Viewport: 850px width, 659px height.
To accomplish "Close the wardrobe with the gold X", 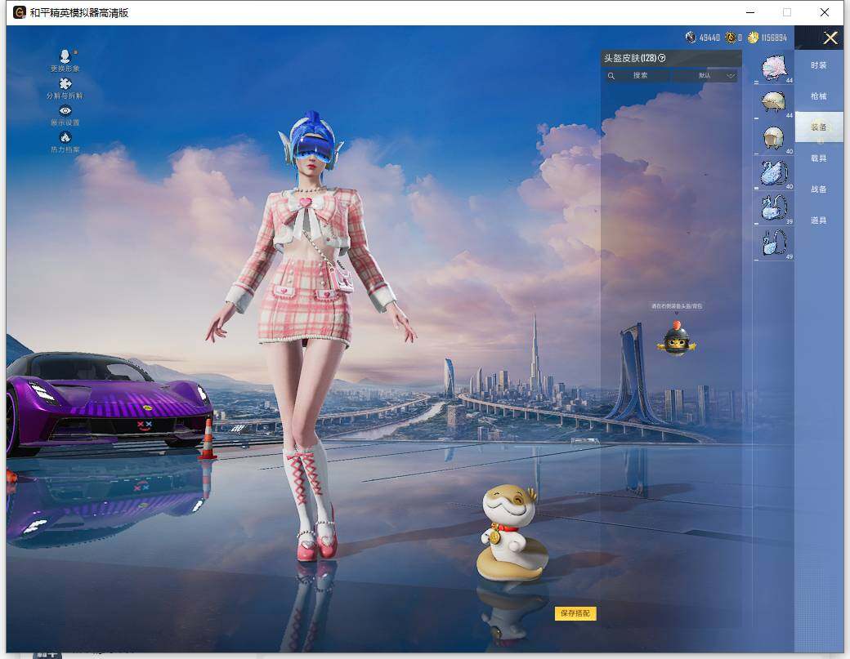I will tap(830, 38).
